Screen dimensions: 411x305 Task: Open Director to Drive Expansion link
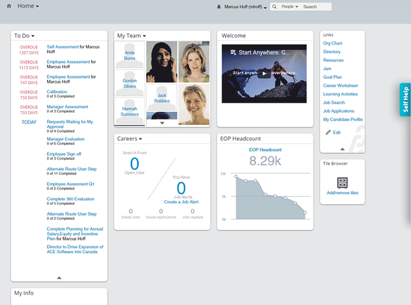(75, 249)
